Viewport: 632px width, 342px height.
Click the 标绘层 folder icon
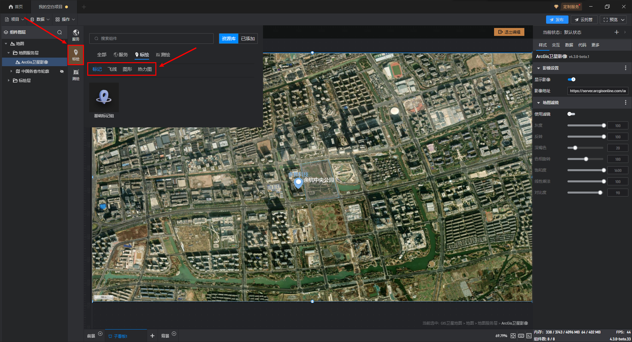[15, 81]
